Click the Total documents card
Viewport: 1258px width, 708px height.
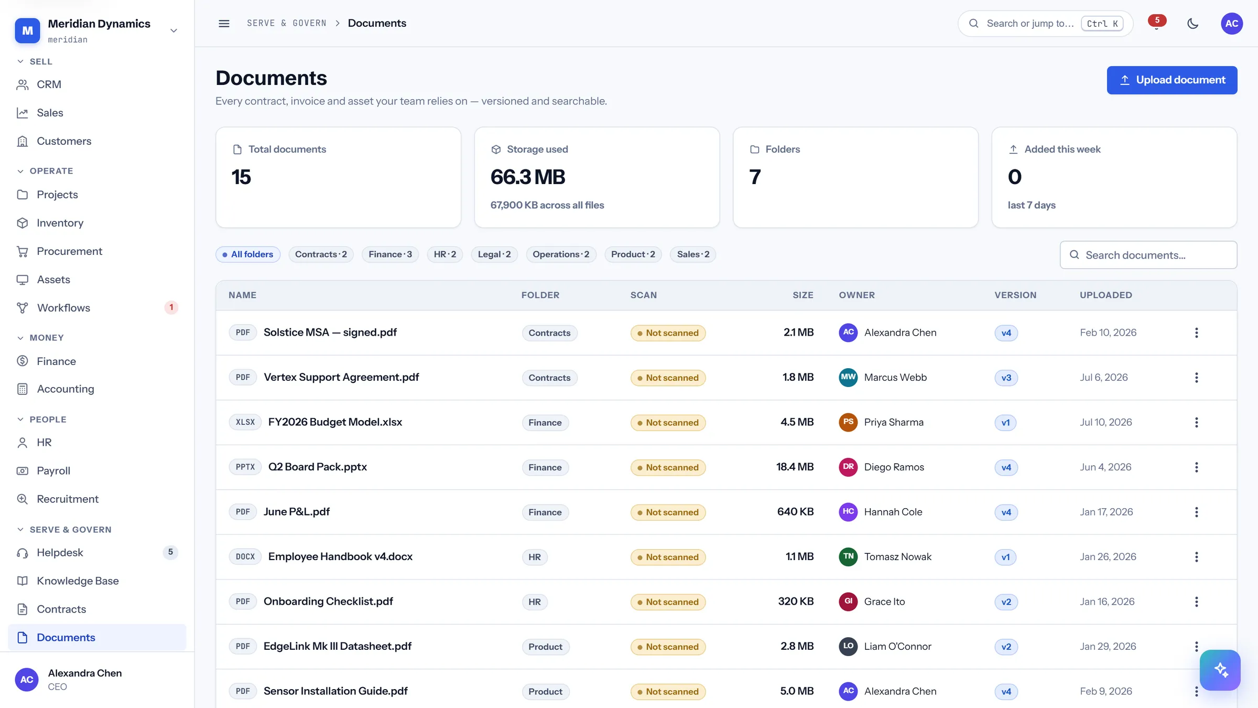point(338,177)
